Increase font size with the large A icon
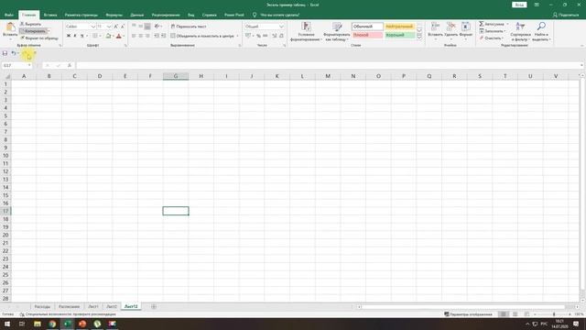Screen dimensions: 586x330 click(116, 27)
